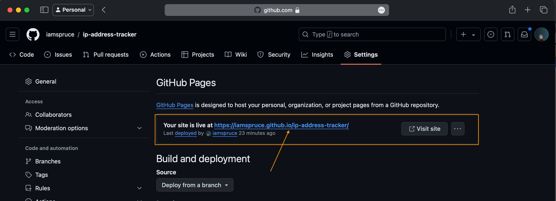Open the Personal profile dropdown
Viewport: 556px width, 201px height.
[x=73, y=10]
